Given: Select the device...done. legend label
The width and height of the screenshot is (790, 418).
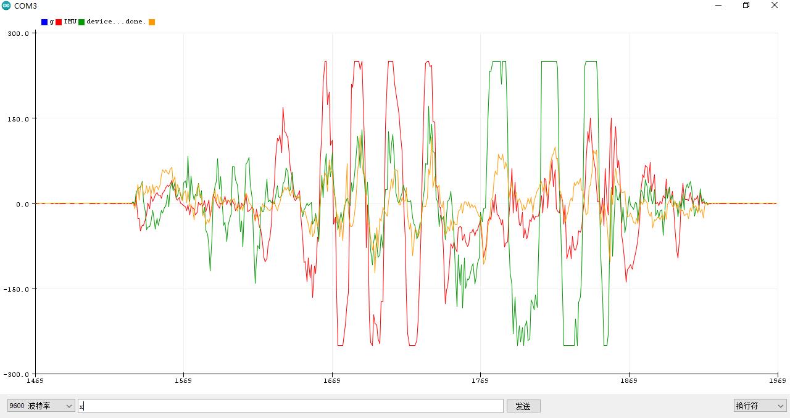Looking at the screenshot, I should point(116,22).
